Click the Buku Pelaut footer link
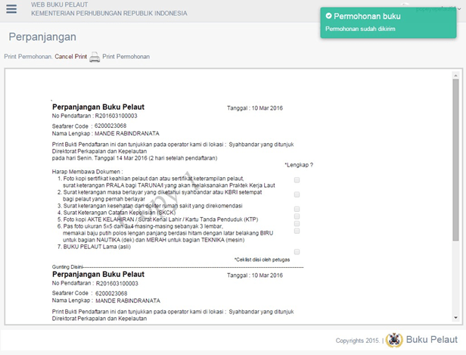466x355 pixels. click(x=431, y=340)
